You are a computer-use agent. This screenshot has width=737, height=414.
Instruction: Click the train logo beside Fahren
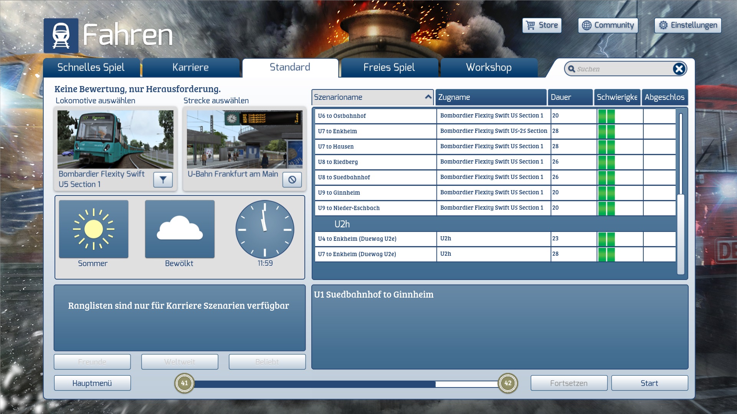[61, 36]
